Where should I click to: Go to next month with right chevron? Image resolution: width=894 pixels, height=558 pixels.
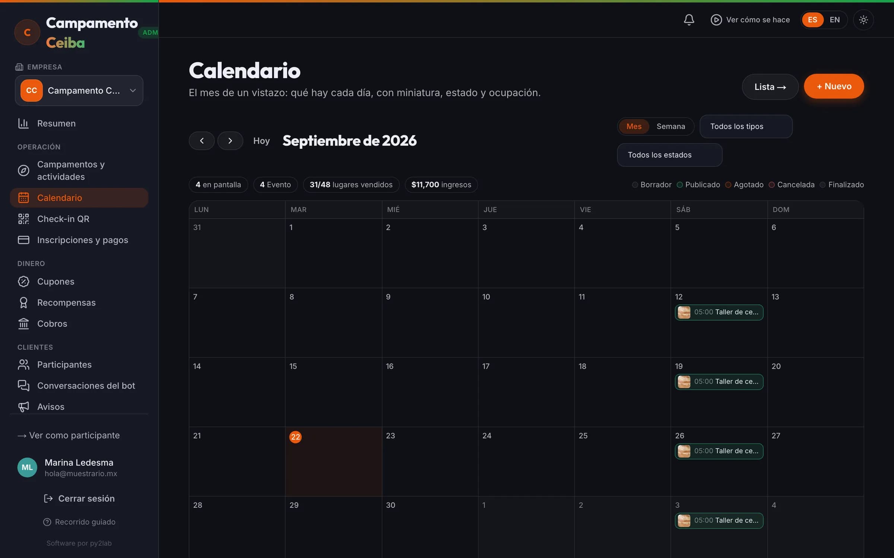[x=230, y=141]
